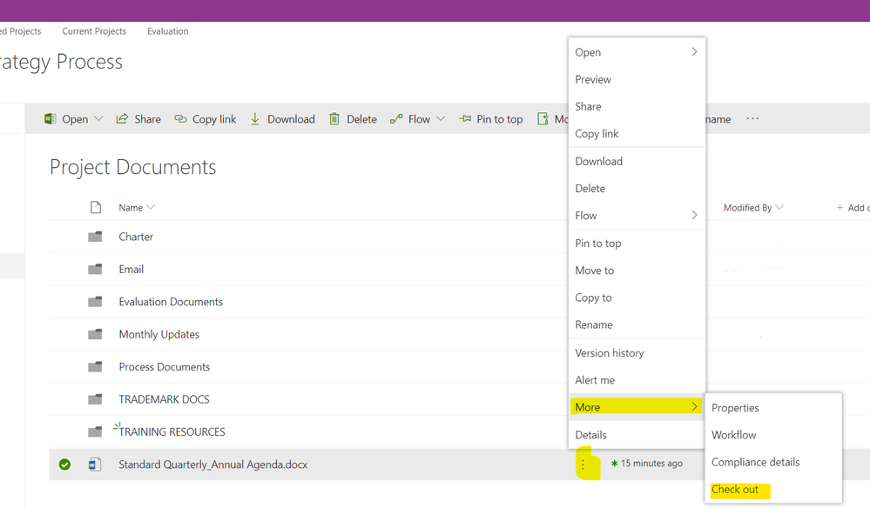Open Version history from context menu
Screen dimensions: 870x508
610,353
